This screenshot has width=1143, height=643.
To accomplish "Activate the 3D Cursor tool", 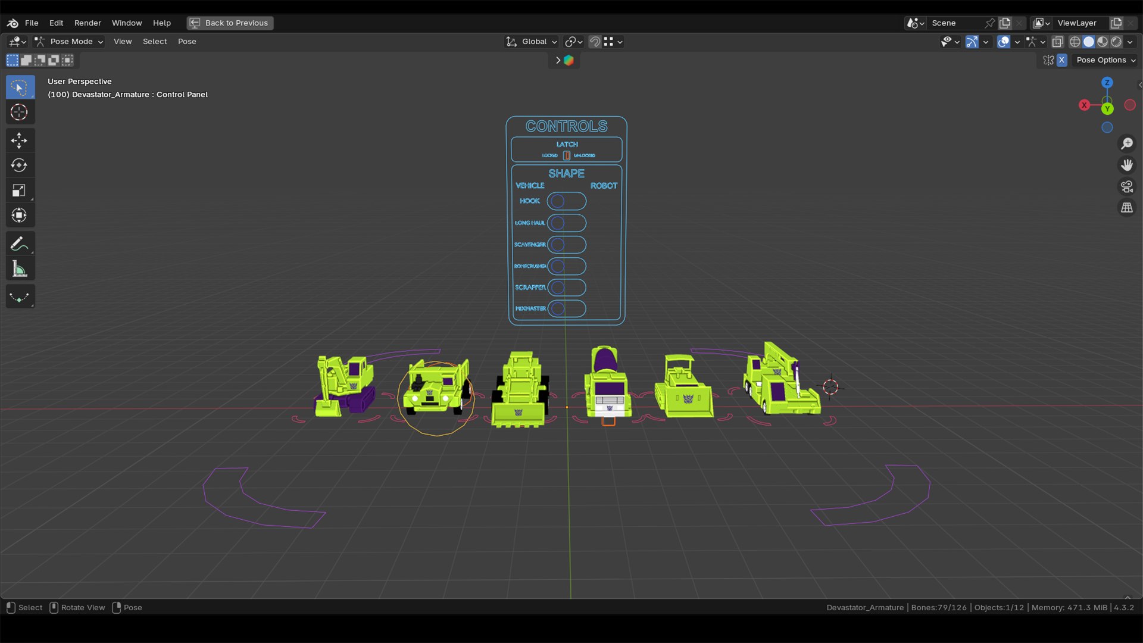I will pyautogui.click(x=20, y=112).
